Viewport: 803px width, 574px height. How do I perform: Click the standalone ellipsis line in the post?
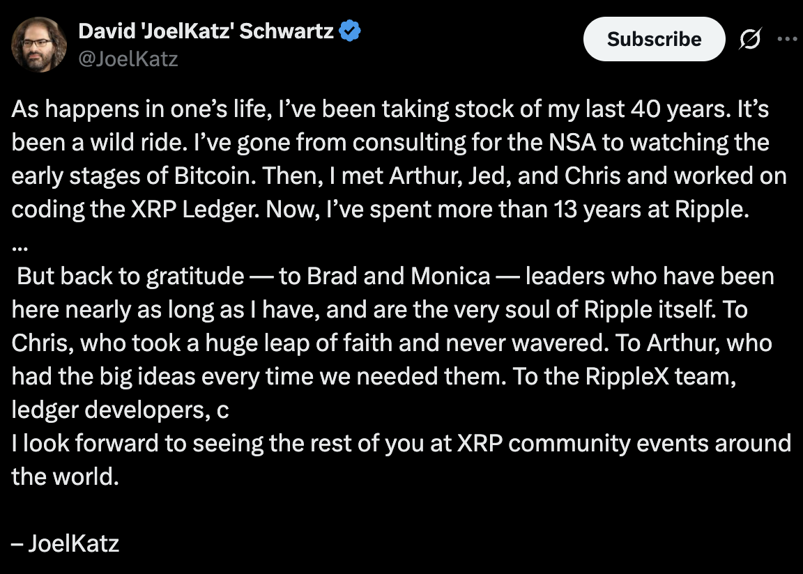[19, 244]
